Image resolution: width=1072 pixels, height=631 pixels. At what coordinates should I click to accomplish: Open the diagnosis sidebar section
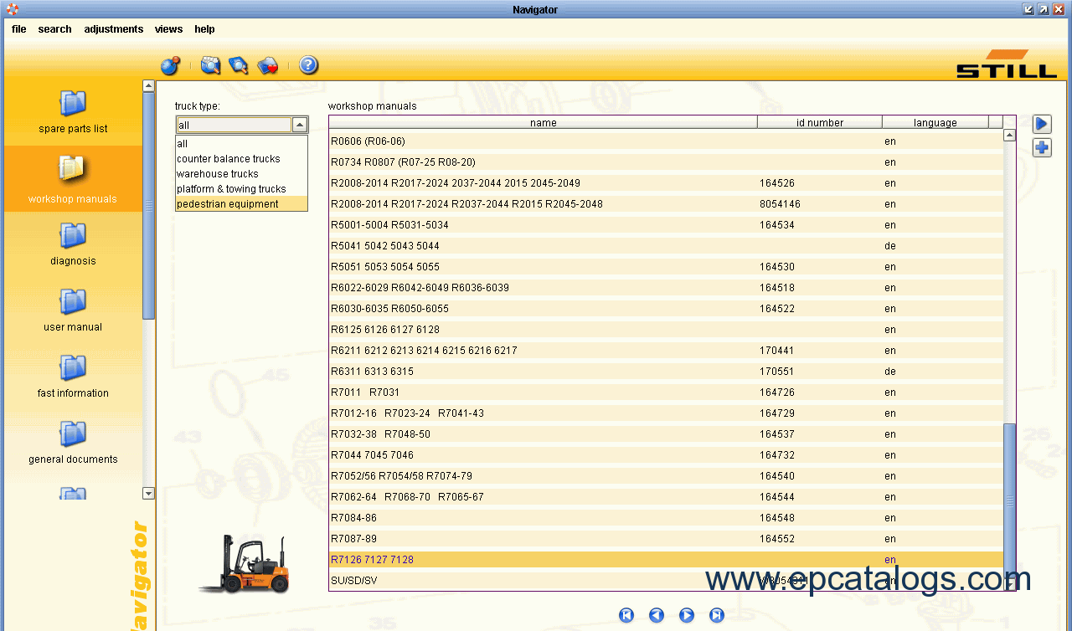click(x=73, y=244)
